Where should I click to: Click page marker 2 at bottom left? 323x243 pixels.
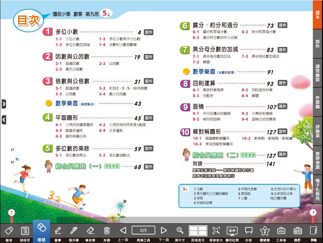pyautogui.click(x=11, y=212)
